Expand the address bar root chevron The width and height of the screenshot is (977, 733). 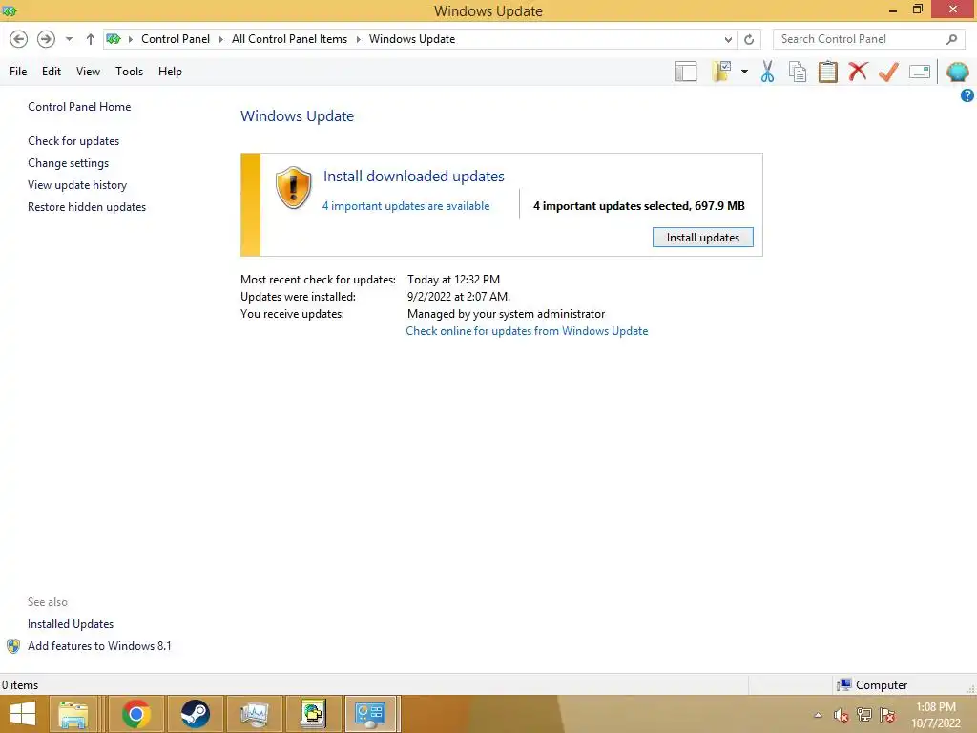pyautogui.click(x=130, y=39)
